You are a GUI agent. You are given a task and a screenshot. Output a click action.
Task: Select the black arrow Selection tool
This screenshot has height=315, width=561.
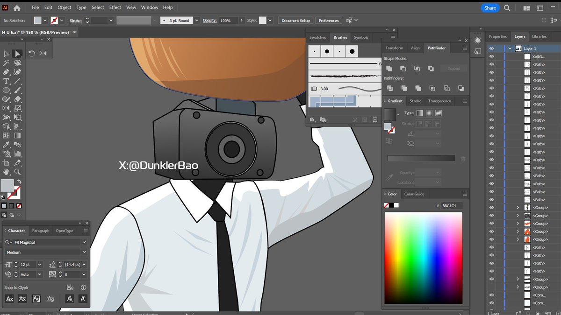click(7, 54)
